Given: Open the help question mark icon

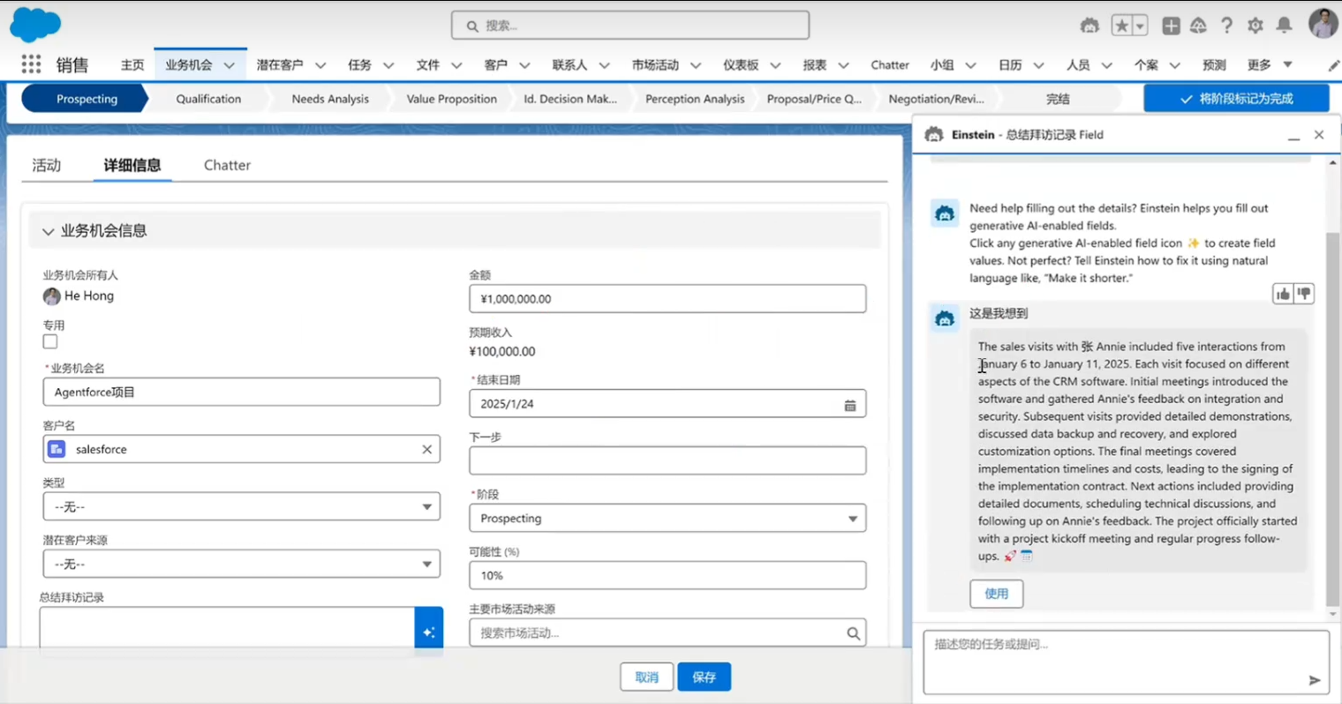Looking at the screenshot, I should point(1226,26).
